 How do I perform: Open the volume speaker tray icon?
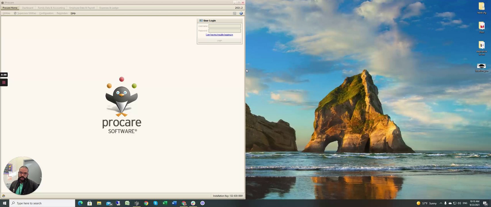tap(459, 203)
